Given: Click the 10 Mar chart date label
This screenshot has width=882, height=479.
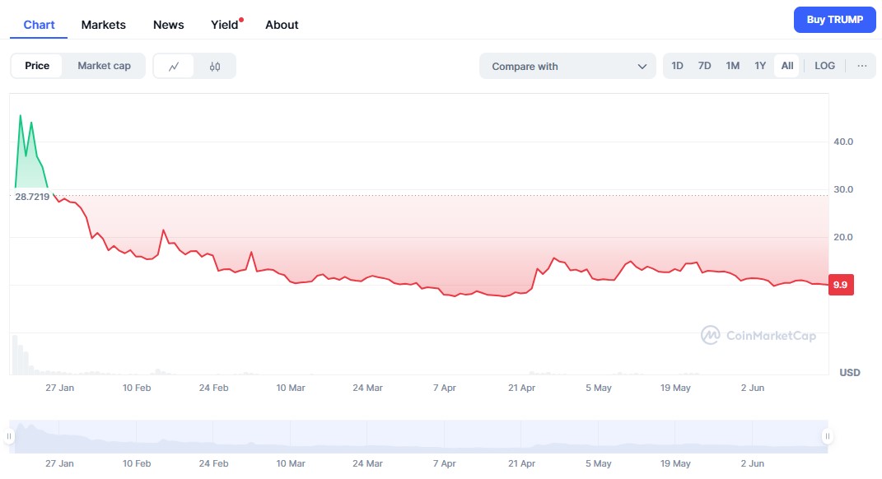Looking at the screenshot, I should 290,388.
